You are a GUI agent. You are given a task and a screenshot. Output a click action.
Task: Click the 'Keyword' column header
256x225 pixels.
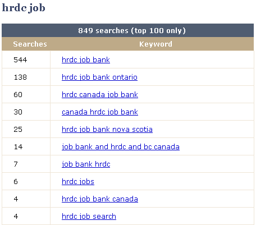point(156,44)
